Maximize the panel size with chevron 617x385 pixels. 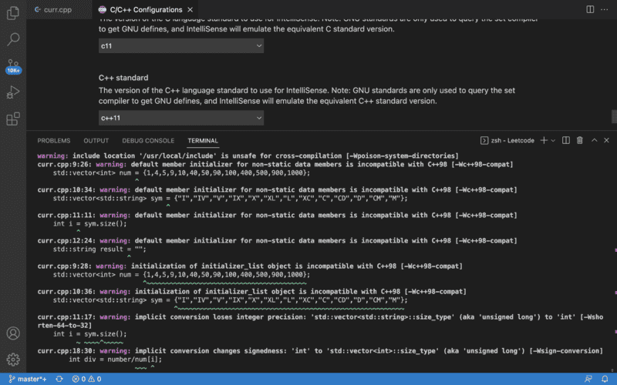pos(593,141)
